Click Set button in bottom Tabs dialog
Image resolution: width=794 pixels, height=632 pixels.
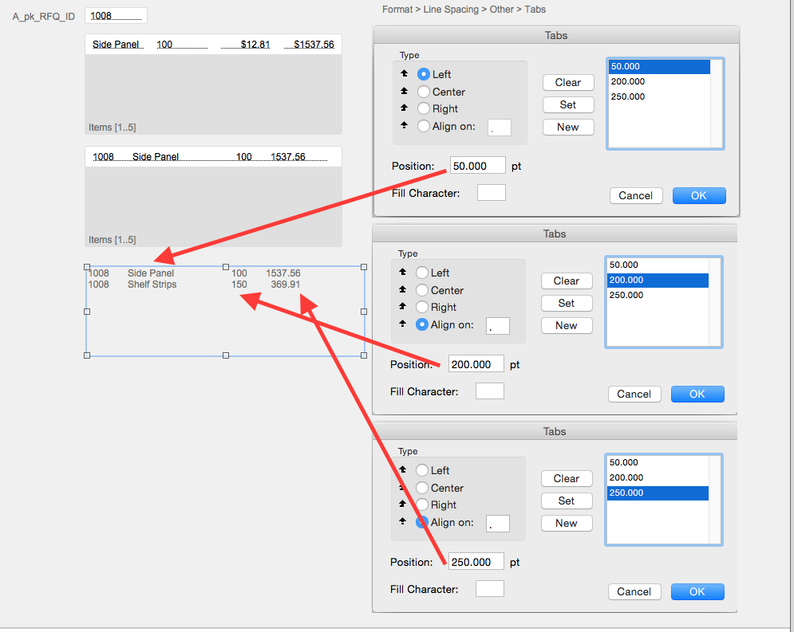pyautogui.click(x=567, y=500)
